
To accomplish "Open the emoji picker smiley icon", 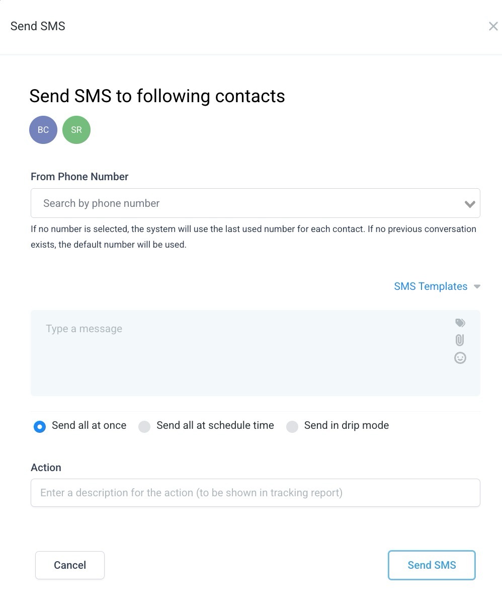I will click(460, 358).
